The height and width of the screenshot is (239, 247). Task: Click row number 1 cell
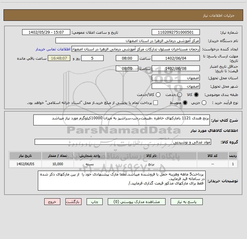pos(233,164)
